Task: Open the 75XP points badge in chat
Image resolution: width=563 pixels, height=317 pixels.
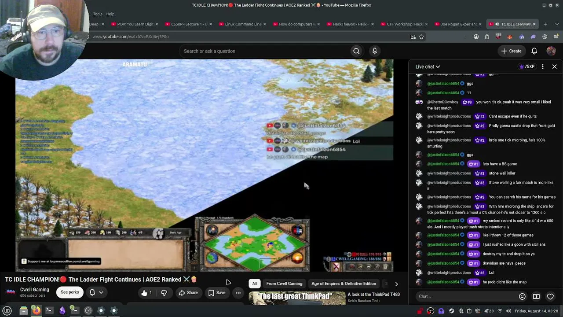Action: [x=527, y=66]
